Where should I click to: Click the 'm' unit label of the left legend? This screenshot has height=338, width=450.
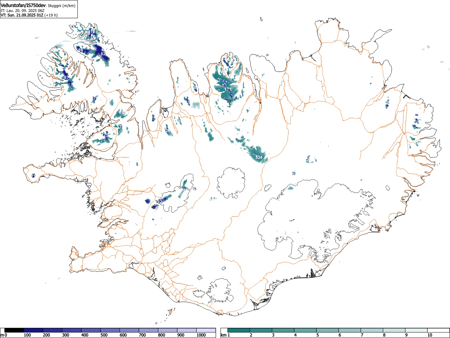[2, 335]
